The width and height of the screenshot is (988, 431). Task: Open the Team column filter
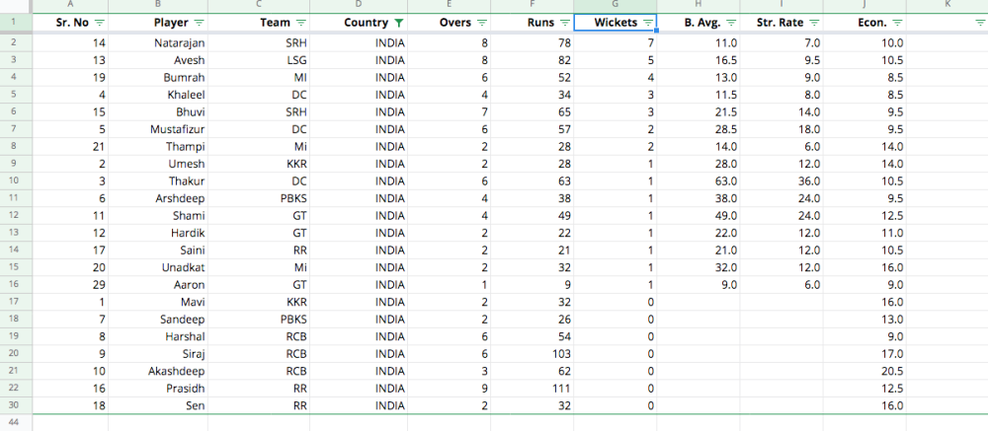pos(300,23)
